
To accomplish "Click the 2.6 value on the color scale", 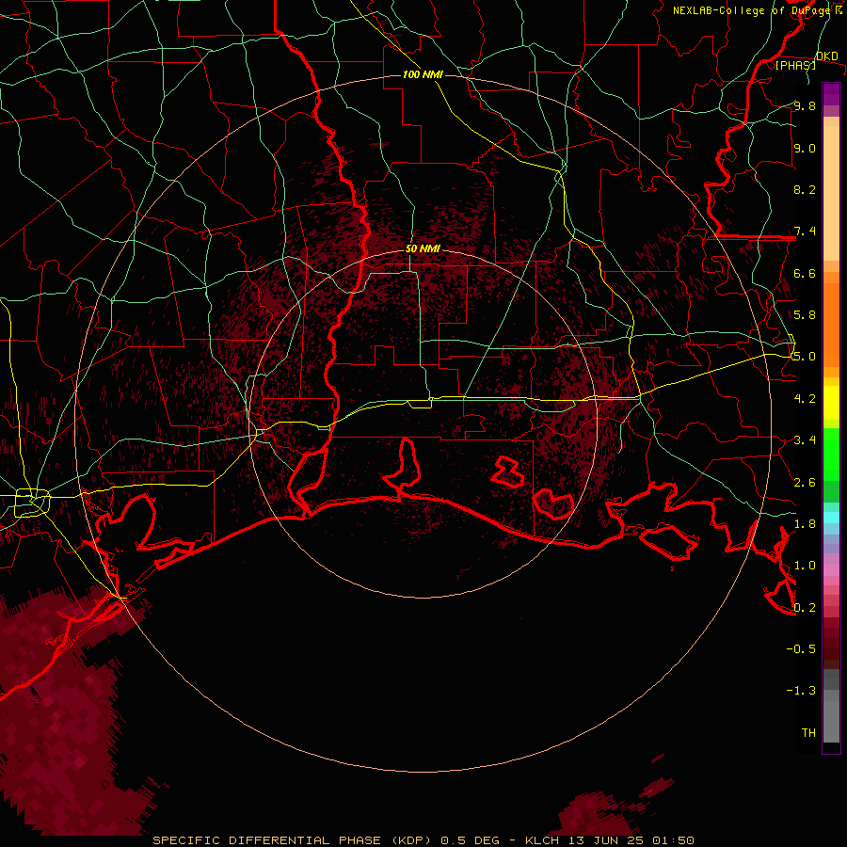I will [x=805, y=483].
